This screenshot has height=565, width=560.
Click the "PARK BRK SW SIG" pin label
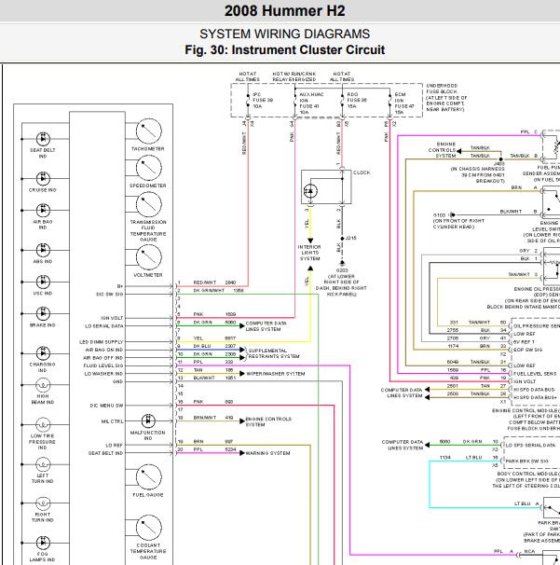tap(527, 462)
